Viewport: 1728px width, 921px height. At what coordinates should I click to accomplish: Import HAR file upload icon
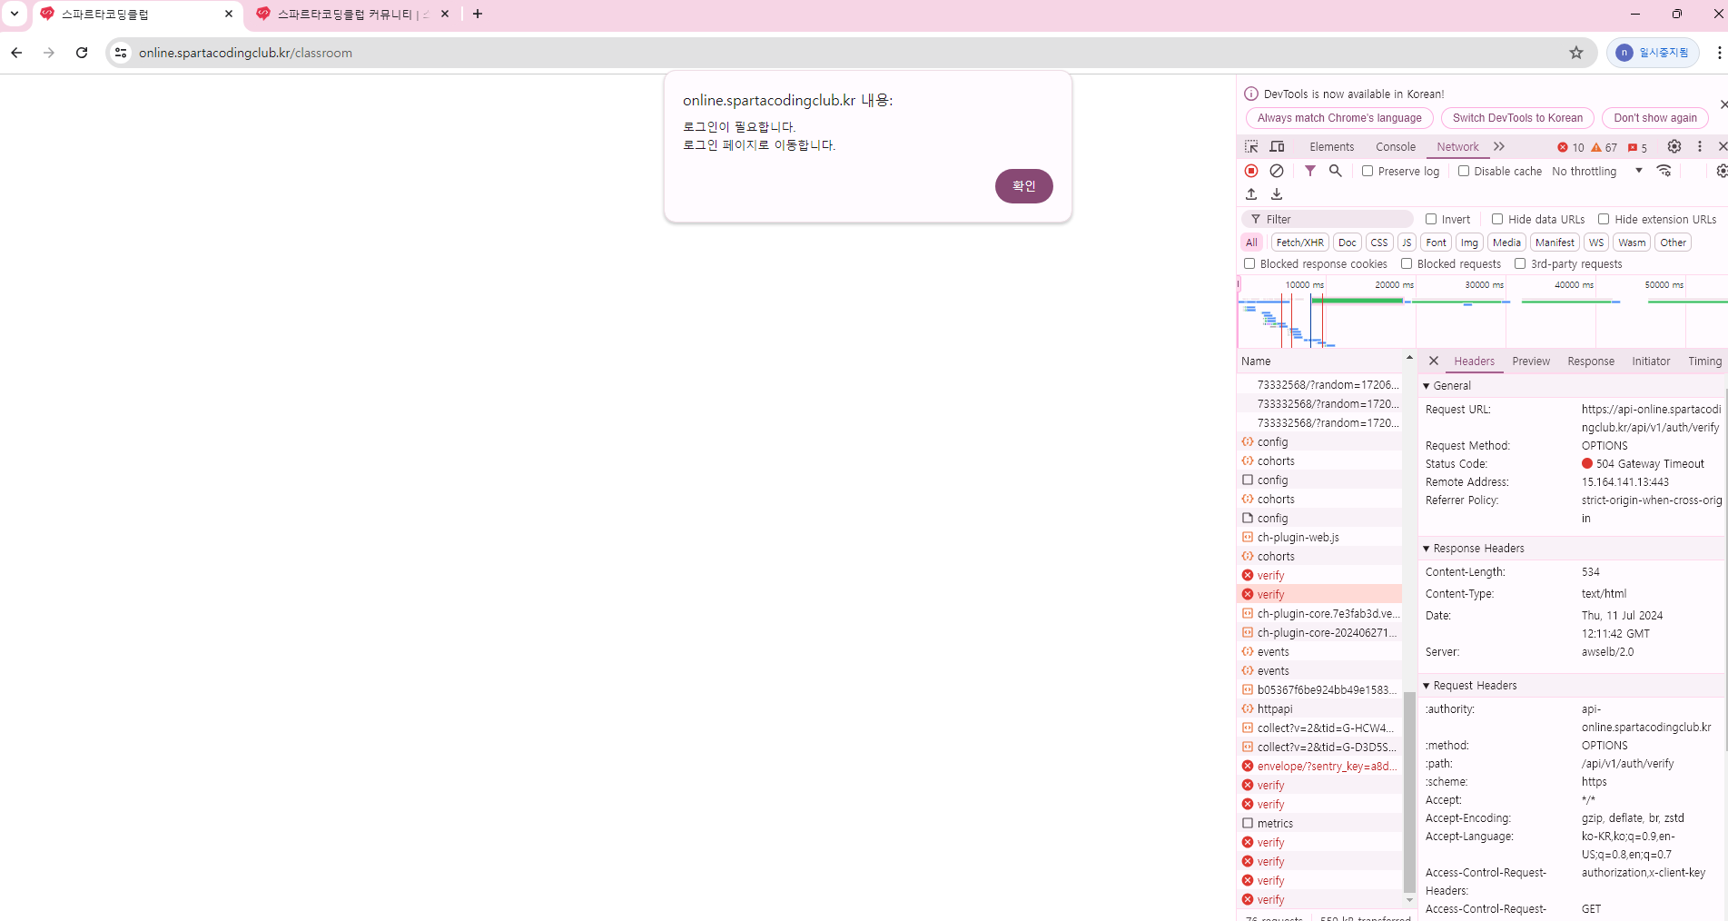[1251, 194]
